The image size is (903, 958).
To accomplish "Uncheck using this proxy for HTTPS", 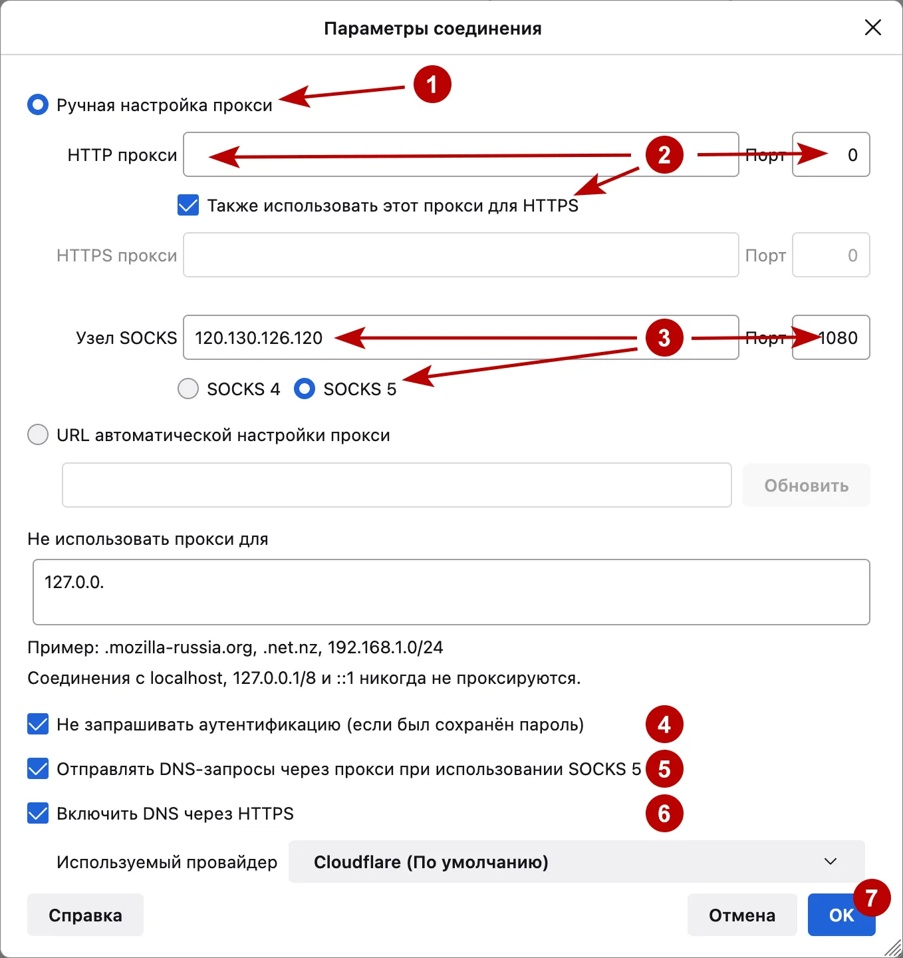I will (188, 206).
